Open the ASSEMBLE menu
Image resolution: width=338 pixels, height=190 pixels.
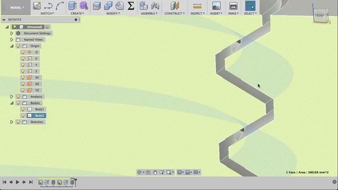point(149,13)
